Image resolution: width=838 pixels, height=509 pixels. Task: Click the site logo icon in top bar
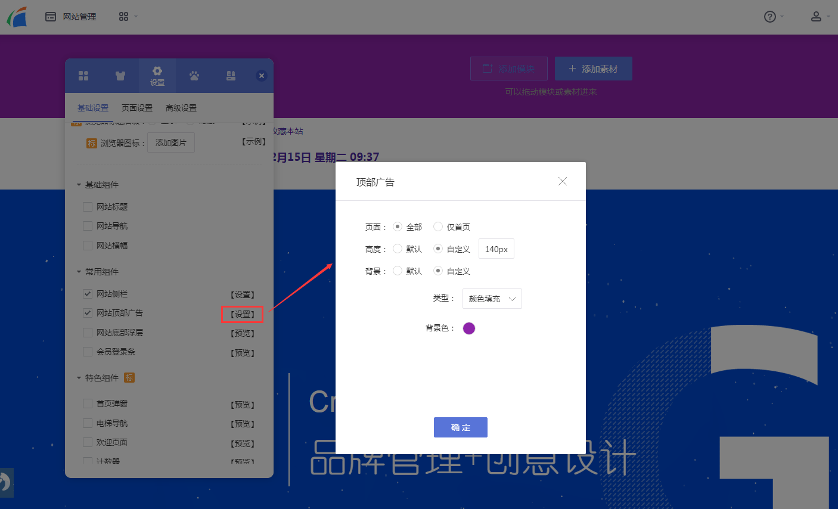17,17
